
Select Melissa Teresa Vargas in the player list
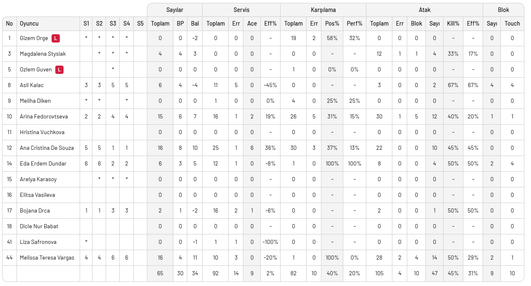(47, 258)
